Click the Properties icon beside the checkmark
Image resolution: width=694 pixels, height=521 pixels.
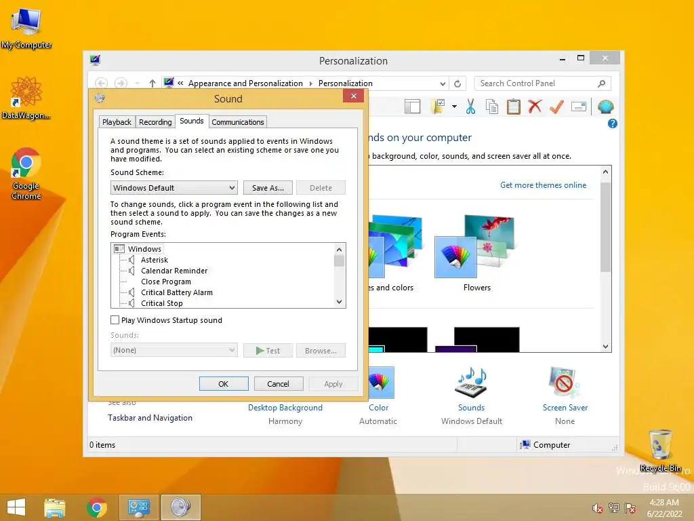(579, 107)
